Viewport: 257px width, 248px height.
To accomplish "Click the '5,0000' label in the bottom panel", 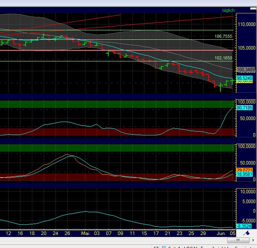I will coord(249,201).
